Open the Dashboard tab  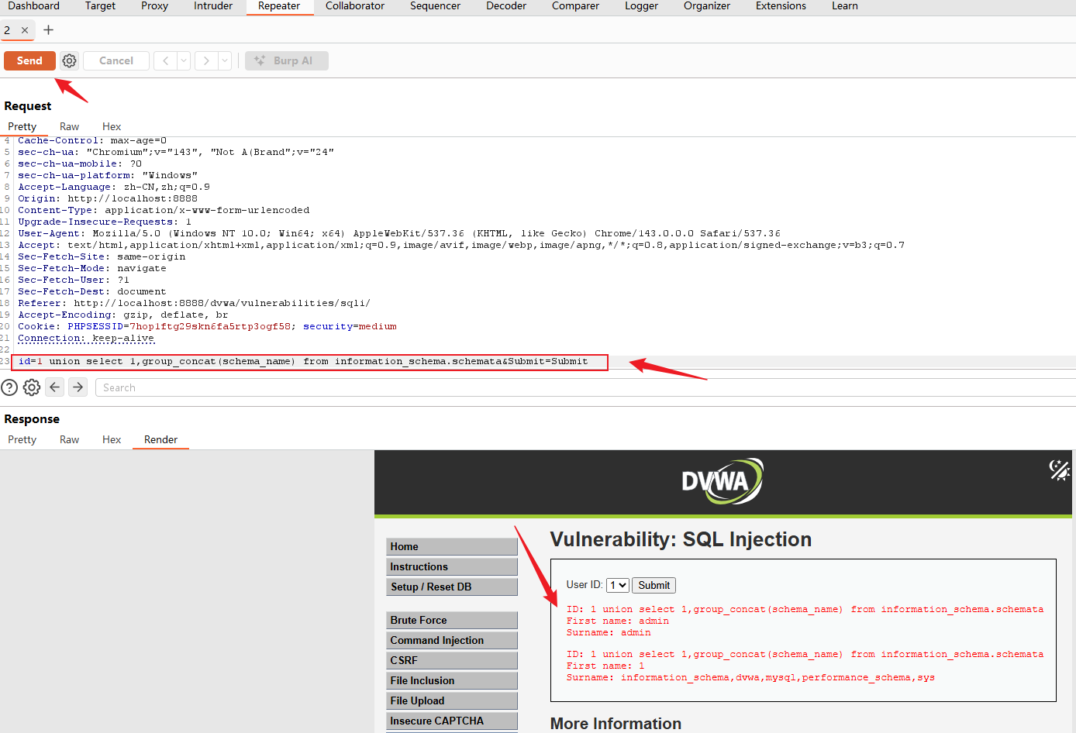coord(34,6)
